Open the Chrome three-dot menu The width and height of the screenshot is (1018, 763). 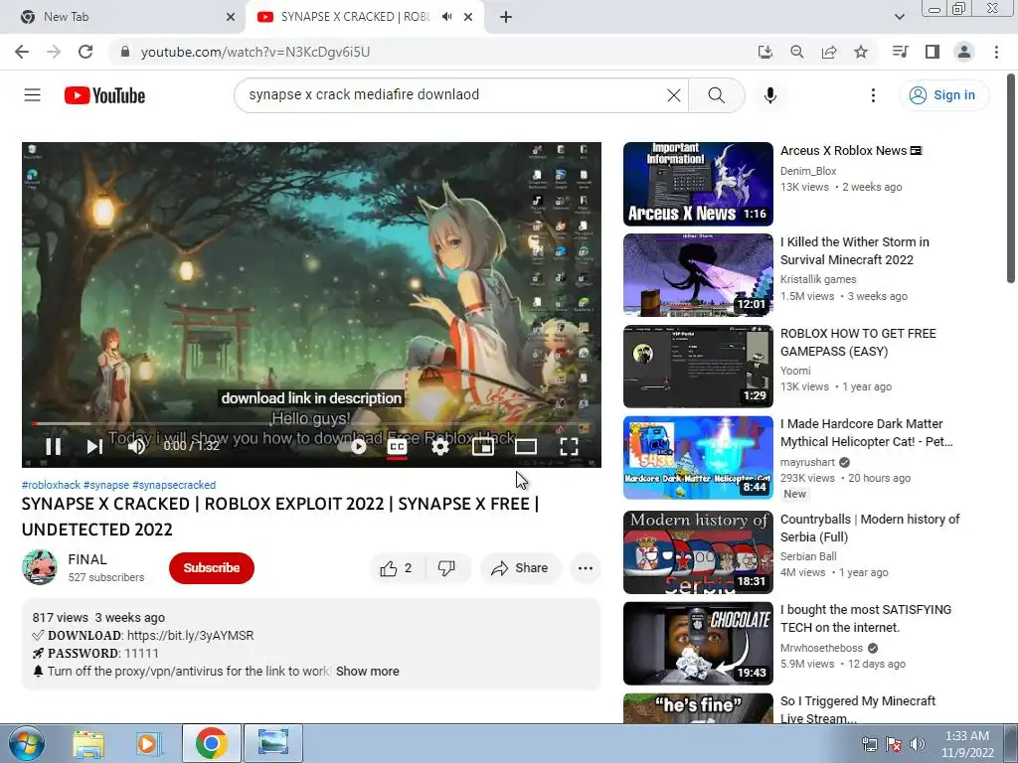pyautogui.click(x=996, y=52)
